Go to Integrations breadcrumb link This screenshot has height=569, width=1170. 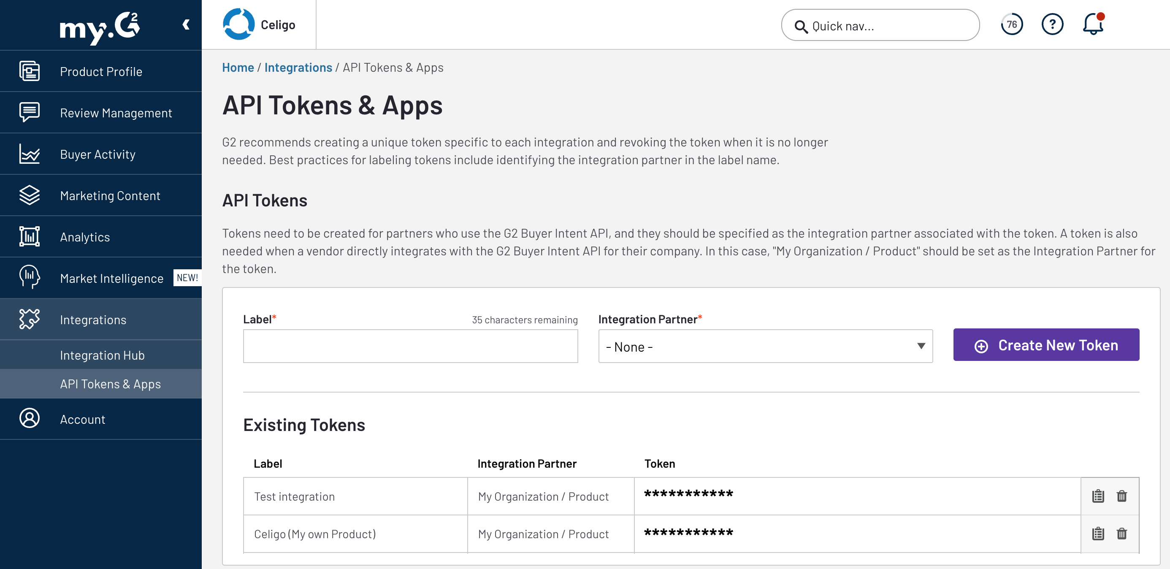coord(298,67)
